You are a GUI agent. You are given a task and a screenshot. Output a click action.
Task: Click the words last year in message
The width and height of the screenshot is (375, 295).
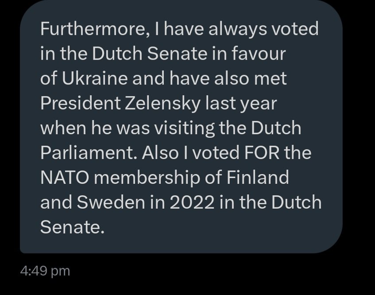241,104
